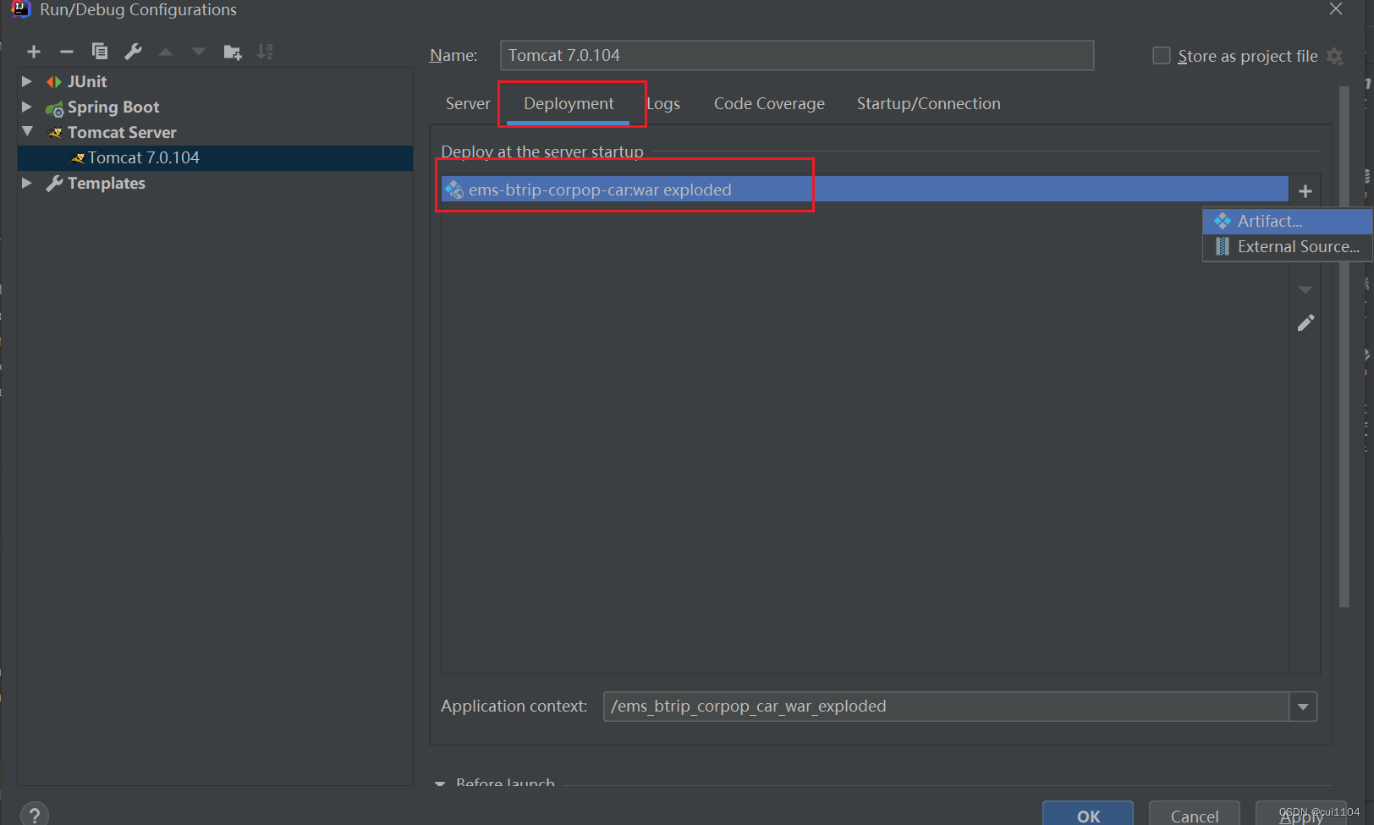Click the Name input field
This screenshot has height=825, width=1374.
coord(797,56)
